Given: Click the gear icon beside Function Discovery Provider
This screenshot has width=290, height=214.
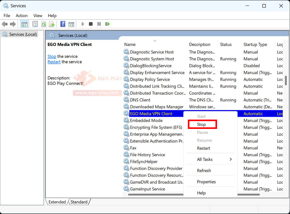Looking at the screenshot, I should tap(126, 168).
